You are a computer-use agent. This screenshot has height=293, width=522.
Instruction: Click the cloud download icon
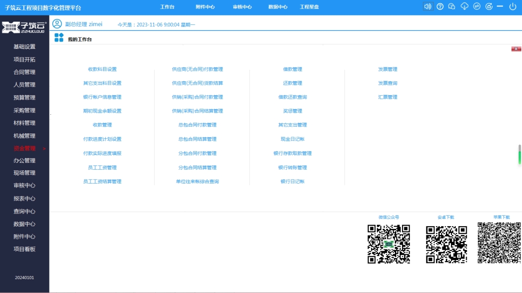[x=464, y=7]
